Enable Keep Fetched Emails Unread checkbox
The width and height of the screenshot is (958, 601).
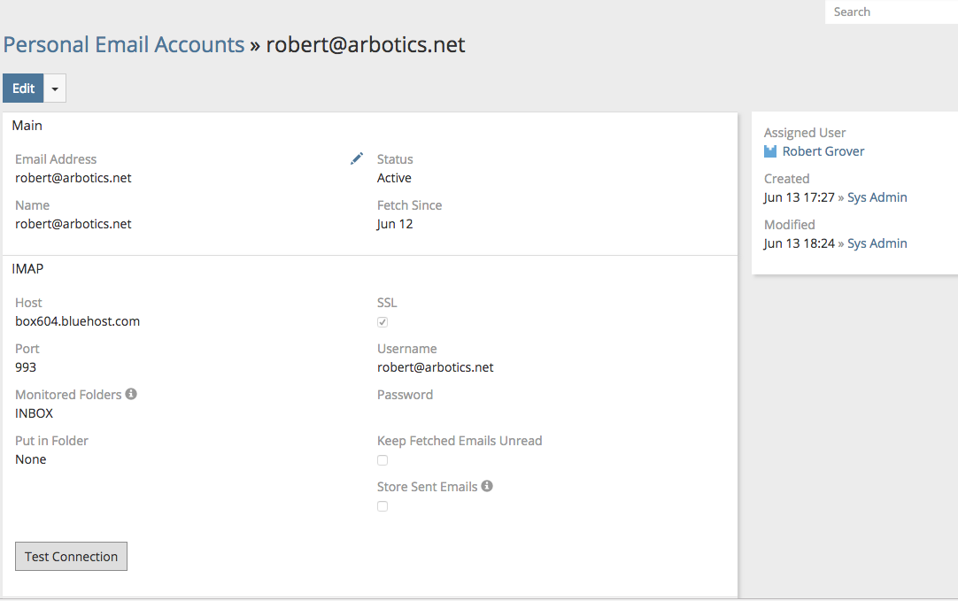pyautogui.click(x=382, y=460)
